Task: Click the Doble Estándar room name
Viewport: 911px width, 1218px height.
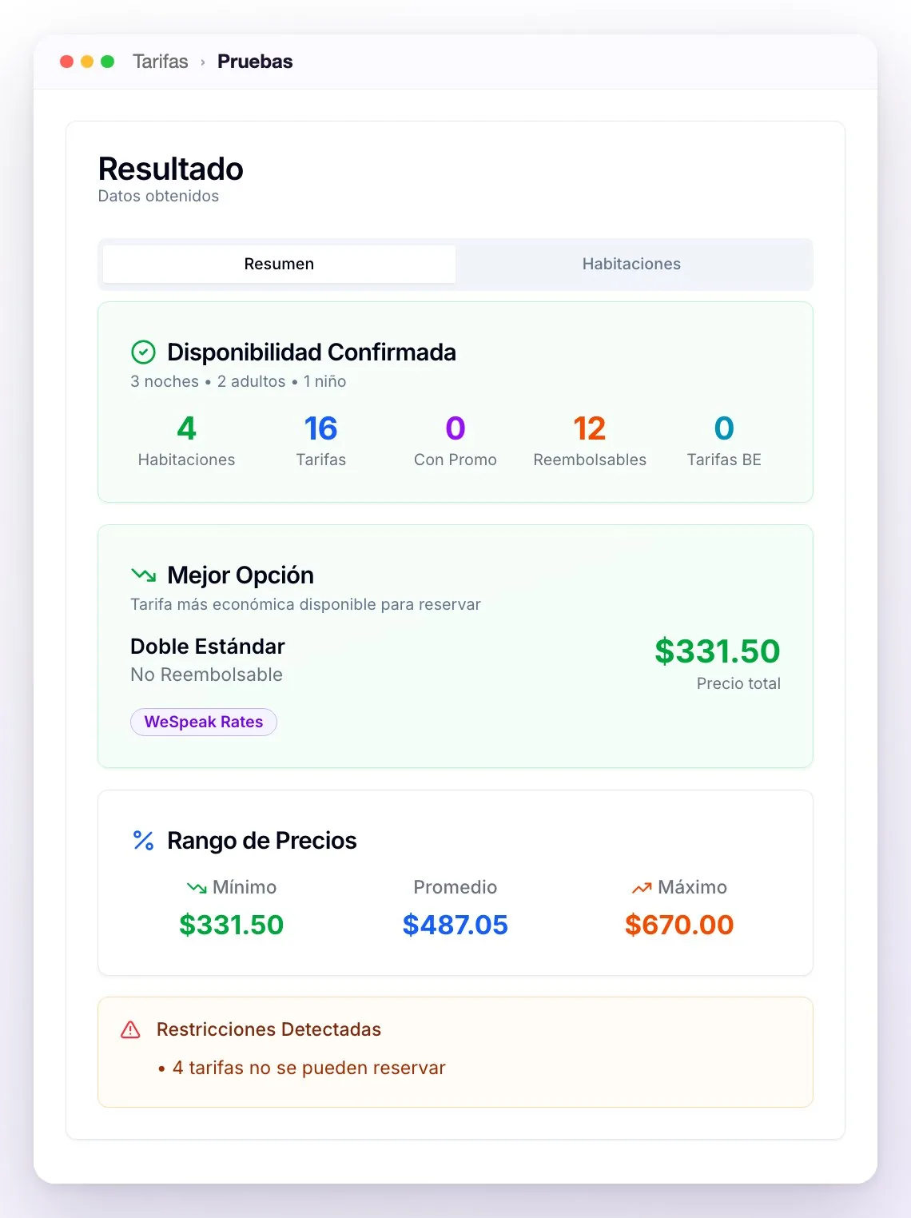Action: pyautogui.click(x=208, y=646)
